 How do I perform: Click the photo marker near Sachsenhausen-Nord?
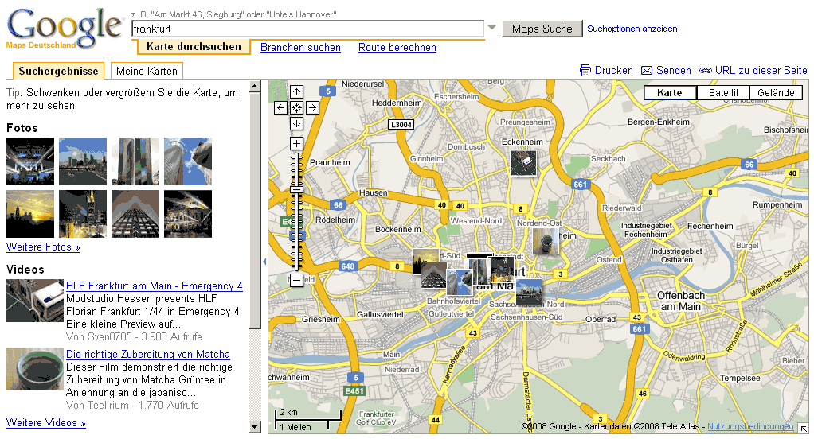click(529, 292)
